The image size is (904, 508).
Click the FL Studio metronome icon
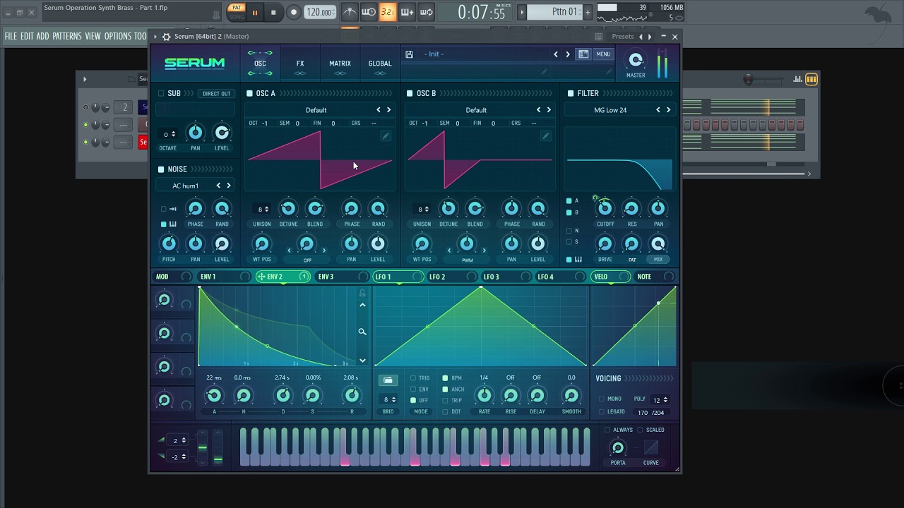click(x=350, y=12)
